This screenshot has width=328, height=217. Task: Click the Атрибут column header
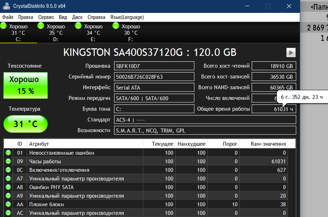pos(85,144)
